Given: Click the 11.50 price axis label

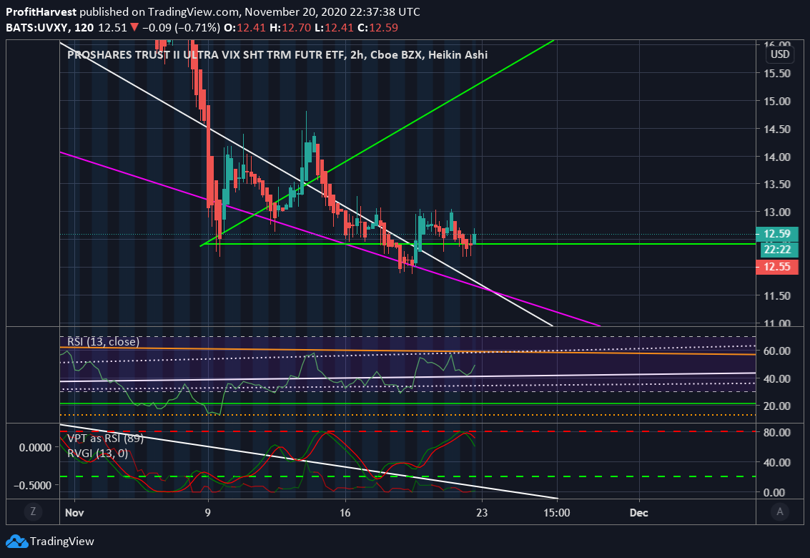Looking at the screenshot, I should coord(777,296).
